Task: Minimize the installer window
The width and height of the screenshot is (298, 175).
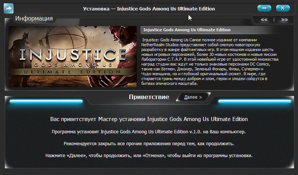Action: (x=264, y=8)
